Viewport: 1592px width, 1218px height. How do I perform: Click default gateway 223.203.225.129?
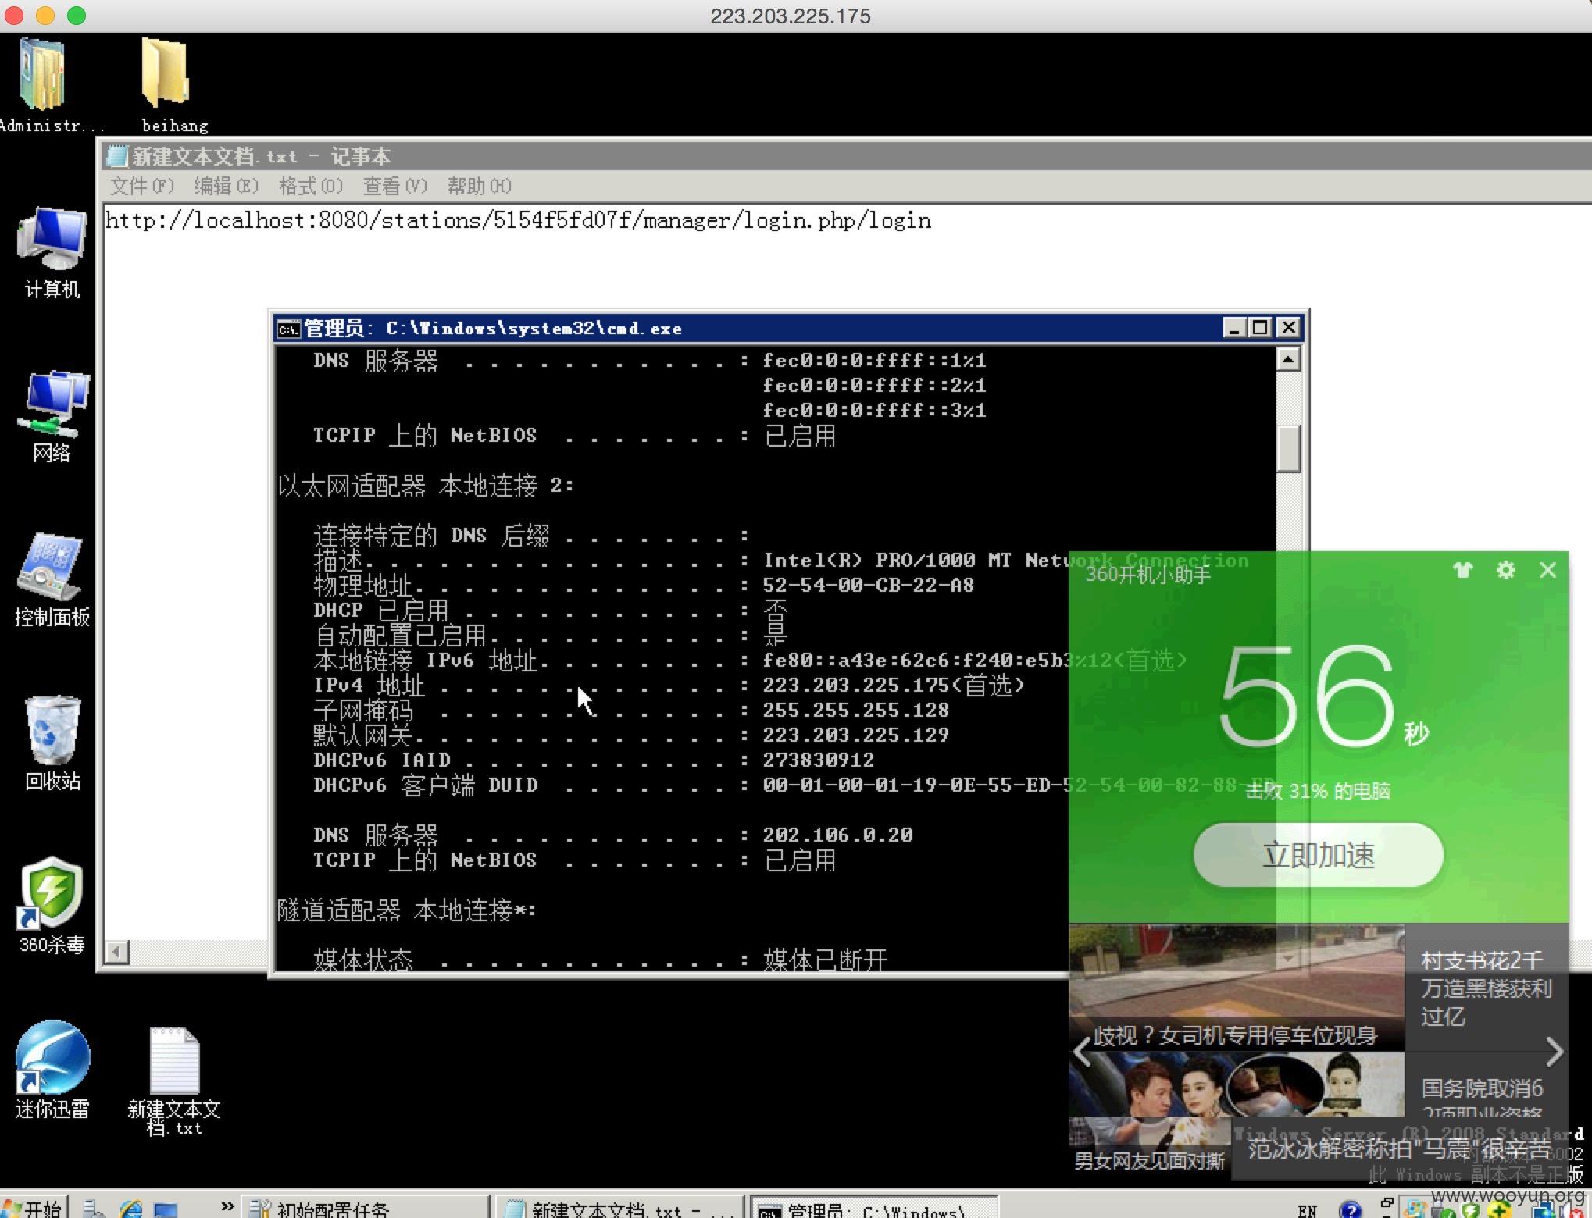[x=855, y=735]
